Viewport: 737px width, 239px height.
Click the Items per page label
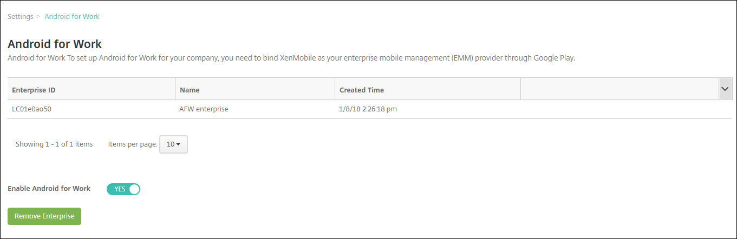tap(133, 144)
